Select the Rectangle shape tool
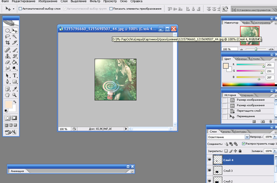This screenshot has height=183, width=277. click(x=14, y=82)
